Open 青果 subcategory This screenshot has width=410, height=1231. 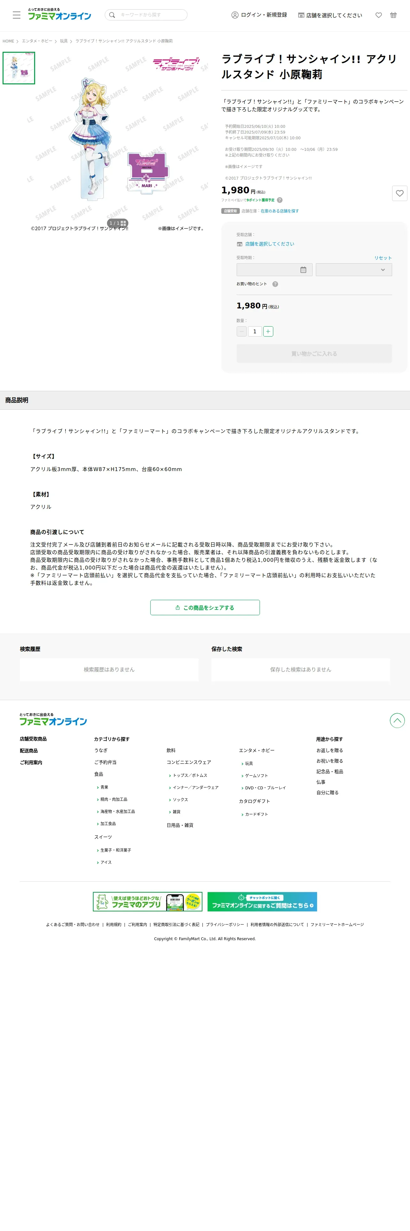tap(104, 787)
